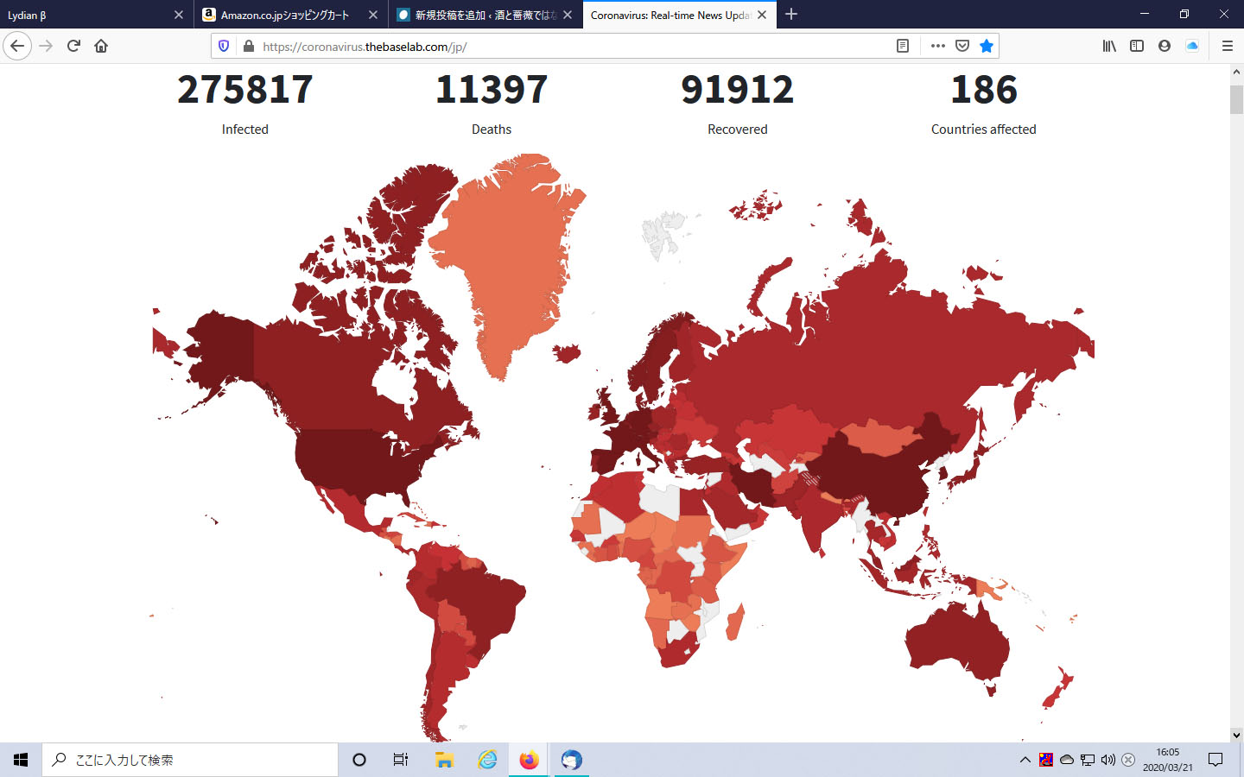Click the browser Back arrow button
1244x777 pixels.
click(x=17, y=46)
